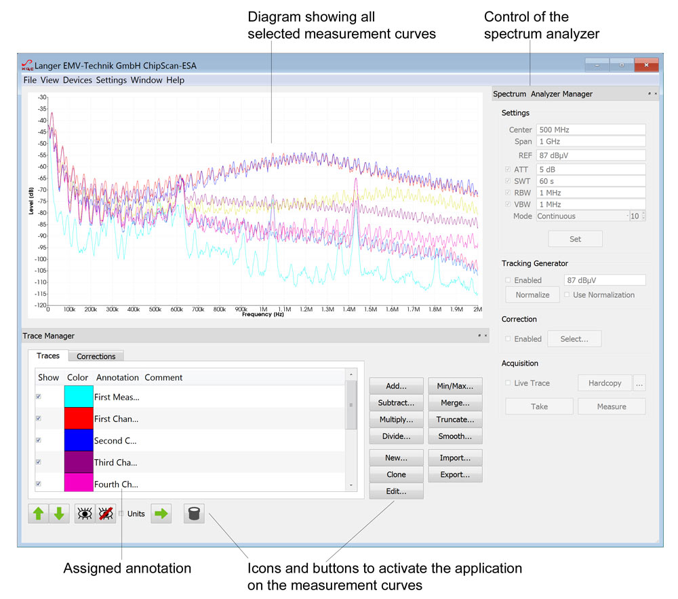
Task: Switch to the Corrections tab
Action: [x=96, y=355]
